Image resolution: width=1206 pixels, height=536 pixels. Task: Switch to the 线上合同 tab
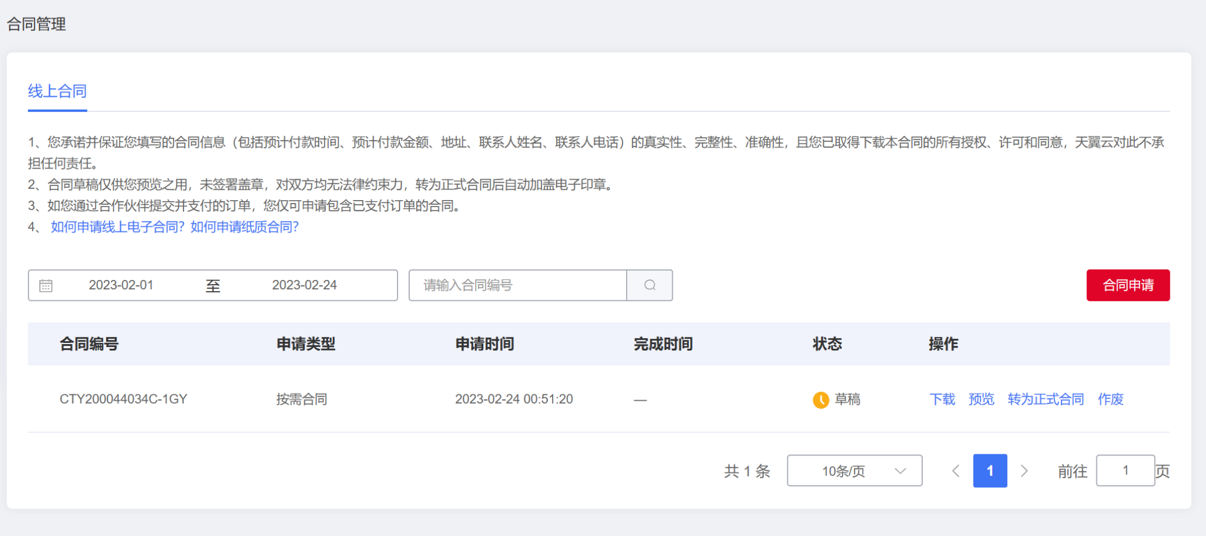[57, 91]
